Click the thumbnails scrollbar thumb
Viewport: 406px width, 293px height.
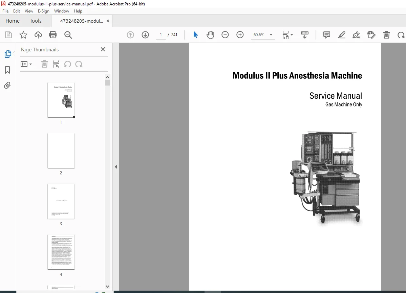(x=107, y=83)
